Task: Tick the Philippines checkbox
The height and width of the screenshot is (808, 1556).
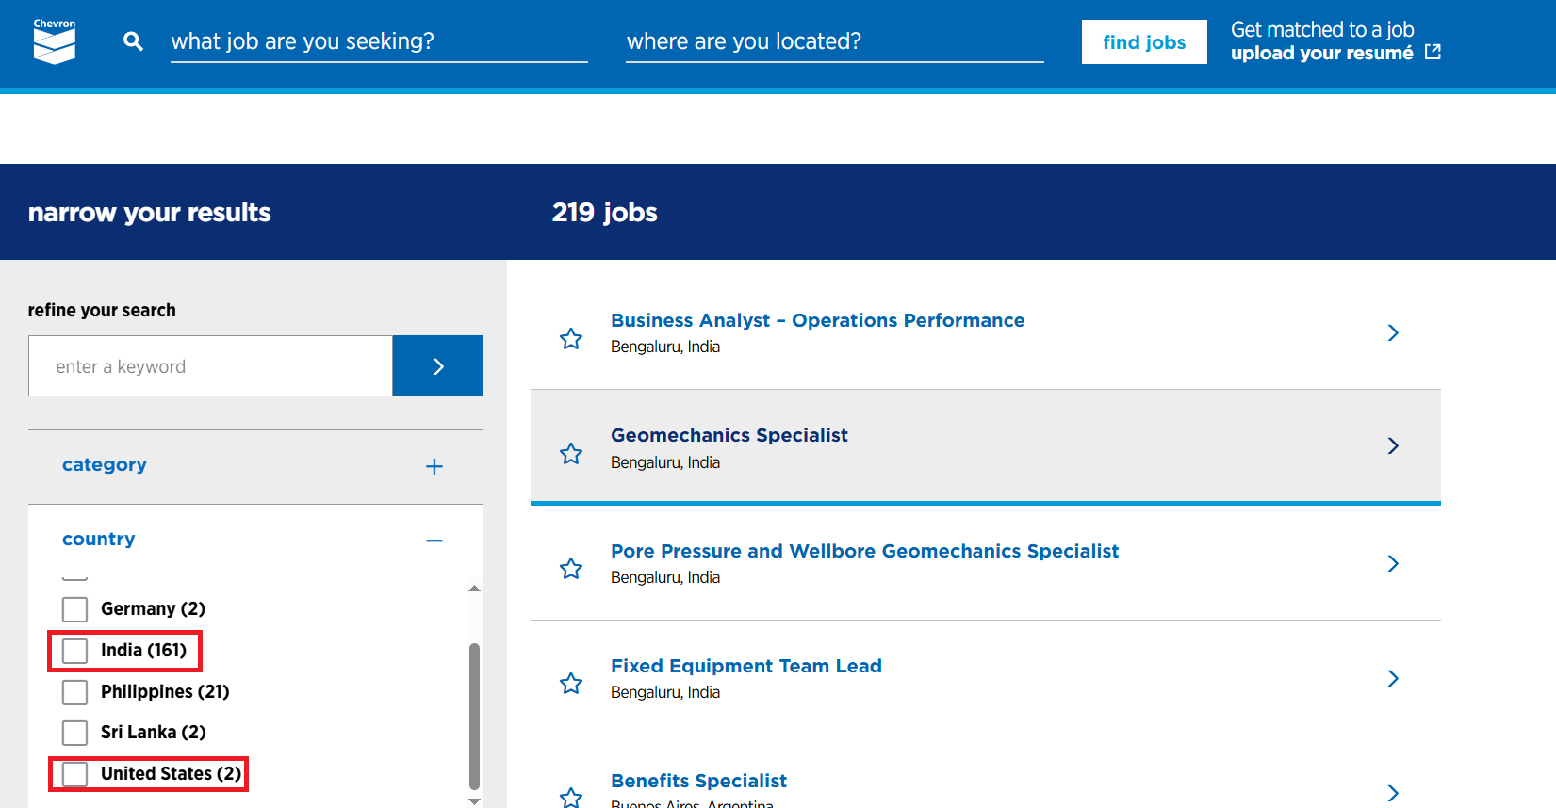Action: 75,692
